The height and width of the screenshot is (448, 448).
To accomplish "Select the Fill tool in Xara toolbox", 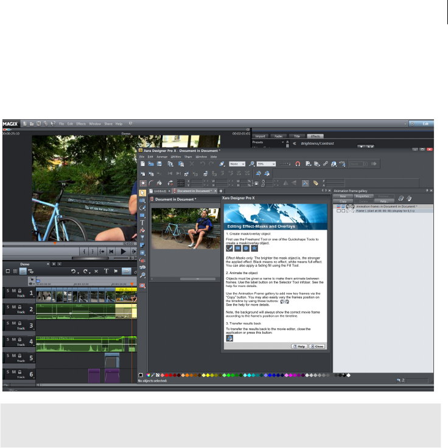I will [x=142, y=230].
